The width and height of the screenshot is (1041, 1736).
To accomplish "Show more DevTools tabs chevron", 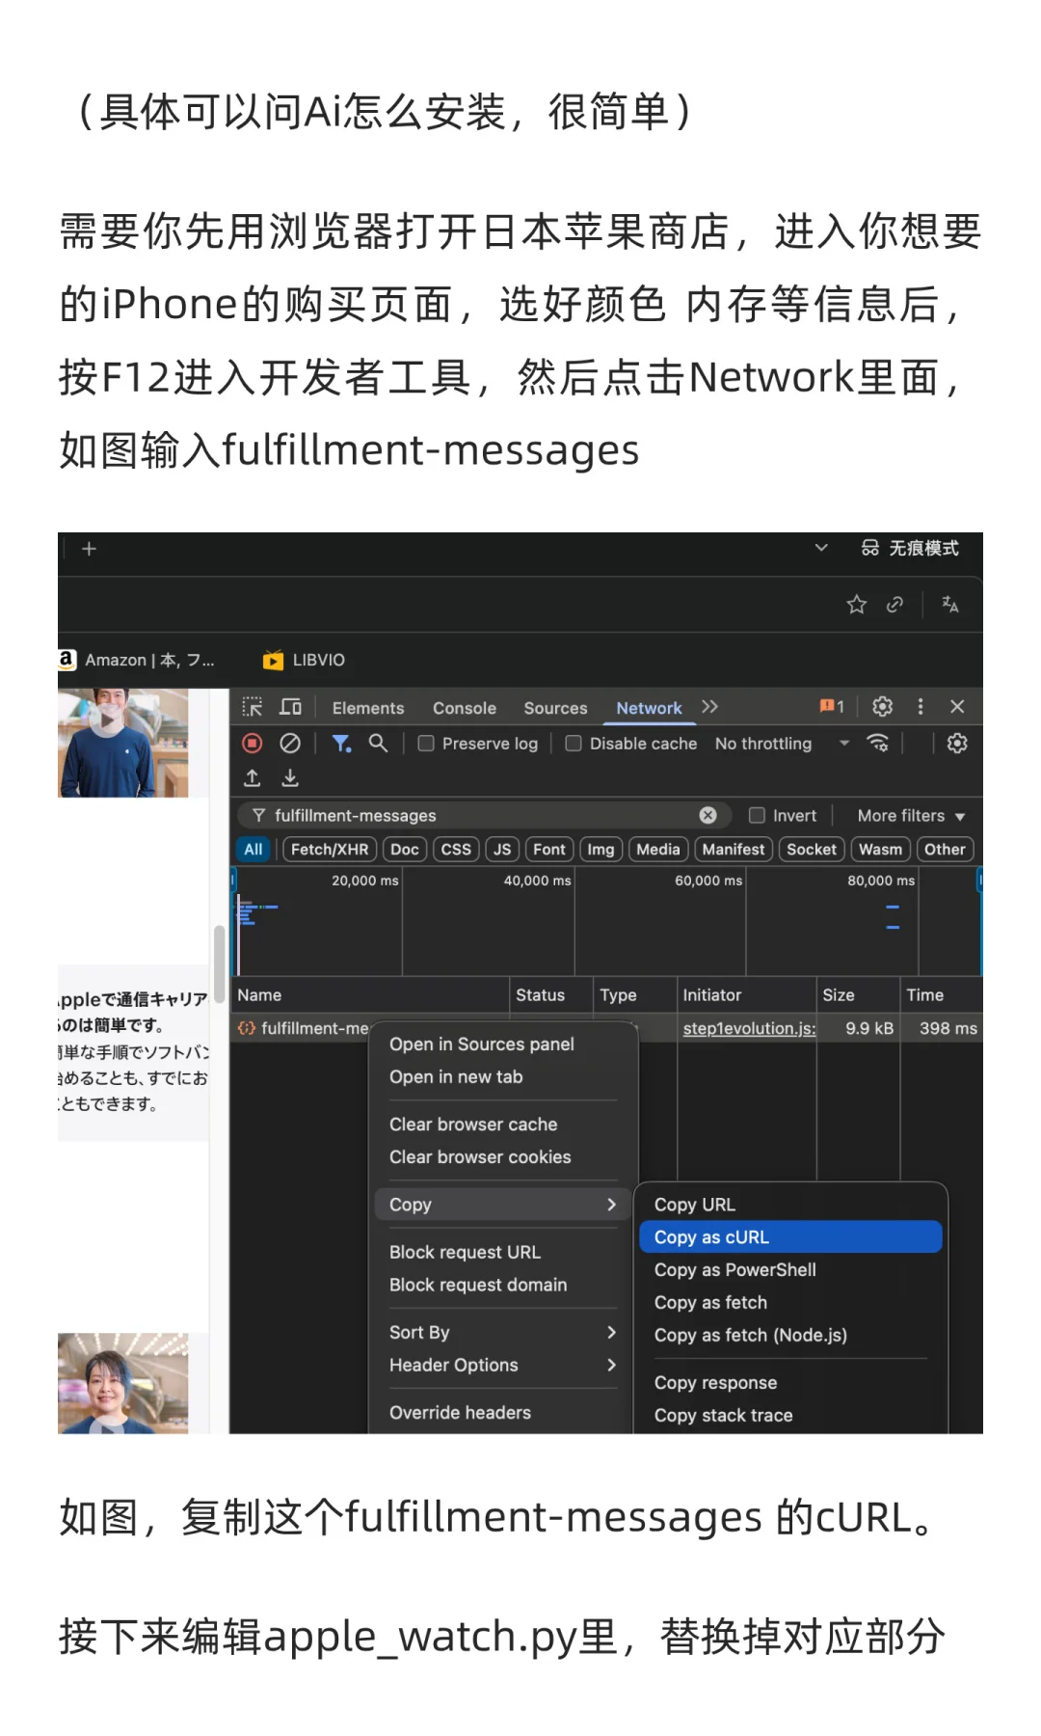I will tap(710, 707).
